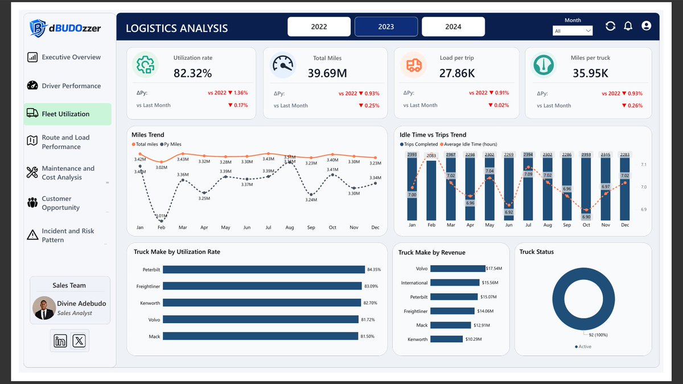The width and height of the screenshot is (683, 384).
Task: Click the Idle Time vs Trips Trend title
Action: tap(433, 135)
